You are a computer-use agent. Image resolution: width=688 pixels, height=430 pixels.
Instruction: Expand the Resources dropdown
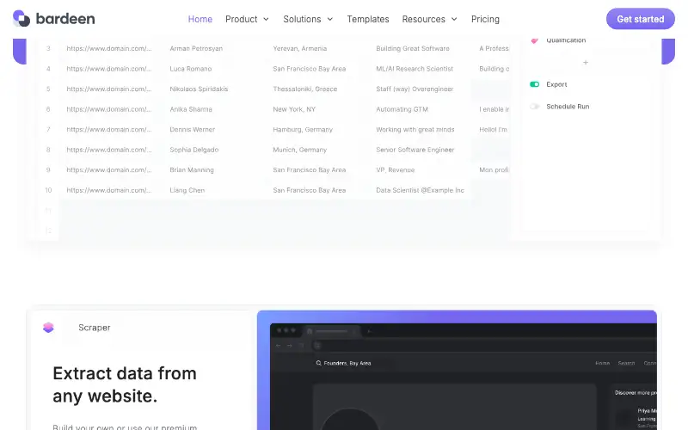pos(429,19)
